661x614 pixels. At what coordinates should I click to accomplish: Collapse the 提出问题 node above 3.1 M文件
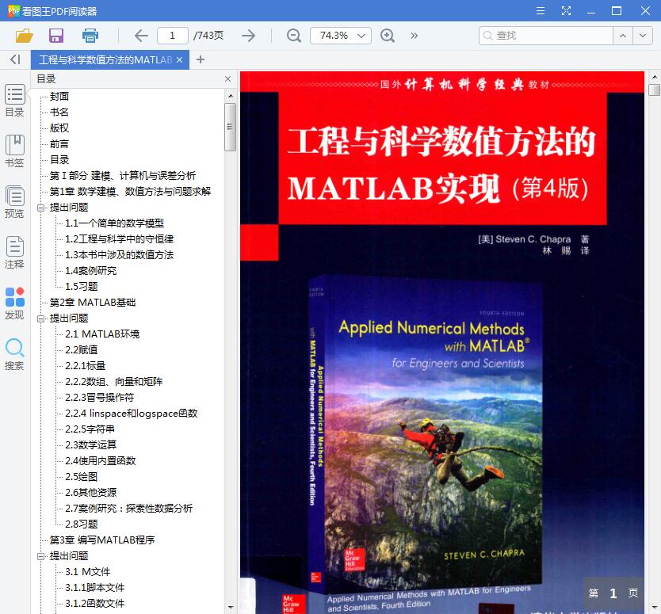[x=41, y=556]
